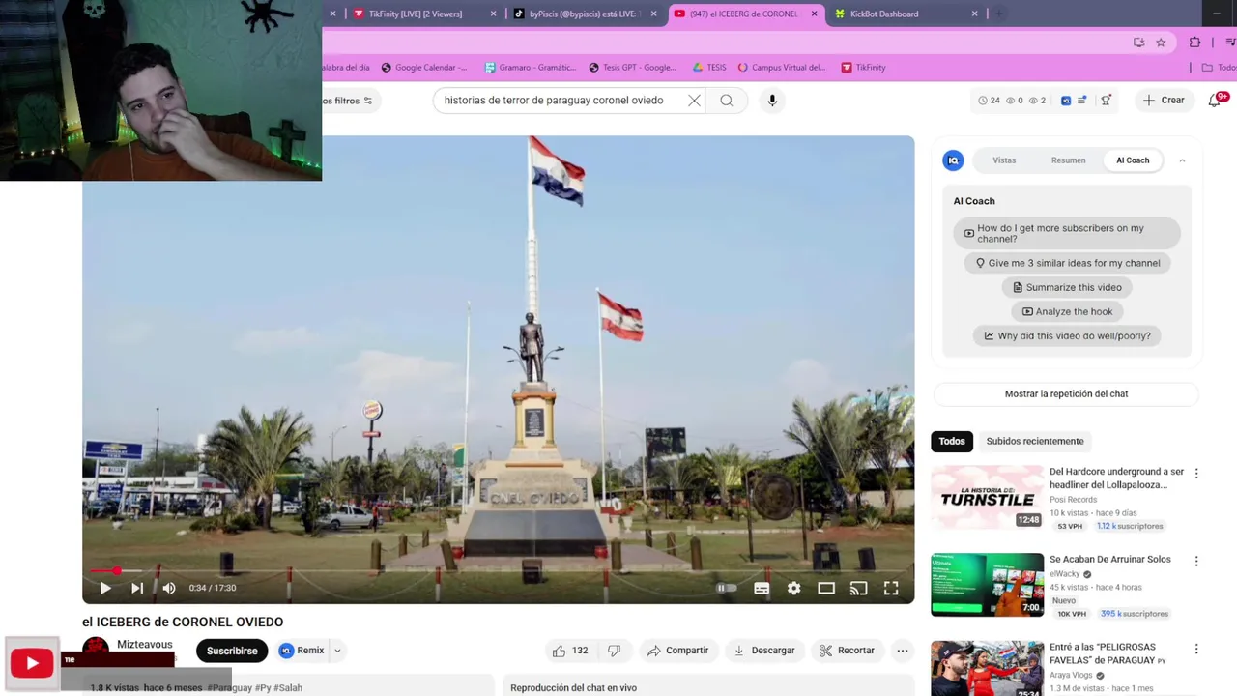Select the AI Coach tab

click(x=1133, y=160)
